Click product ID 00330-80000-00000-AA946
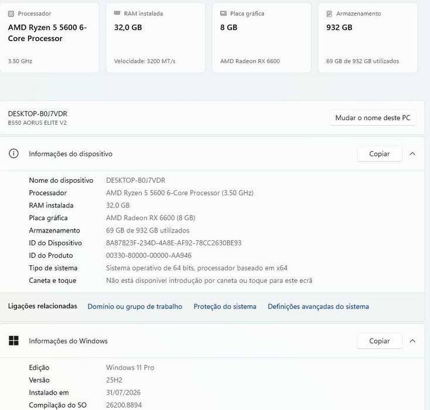The height and width of the screenshot is (410, 430). [x=149, y=255]
